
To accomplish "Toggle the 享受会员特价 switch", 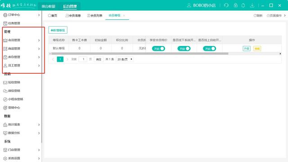I will pyautogui.click(x=158, y=49).
